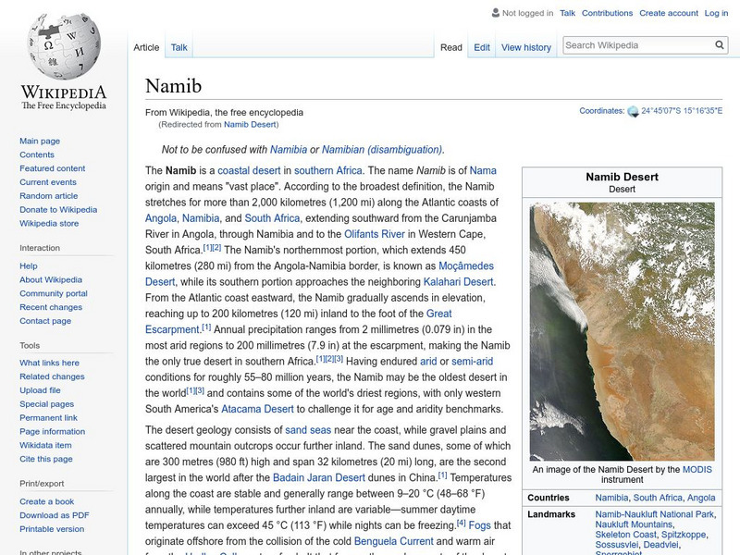740x555 pixels.
Task: Open Sossusvlei link in infobox
Action: (617, 545)
